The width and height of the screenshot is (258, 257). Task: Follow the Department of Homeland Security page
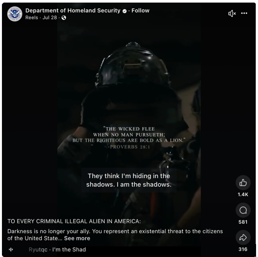click(x=140, y=11)
